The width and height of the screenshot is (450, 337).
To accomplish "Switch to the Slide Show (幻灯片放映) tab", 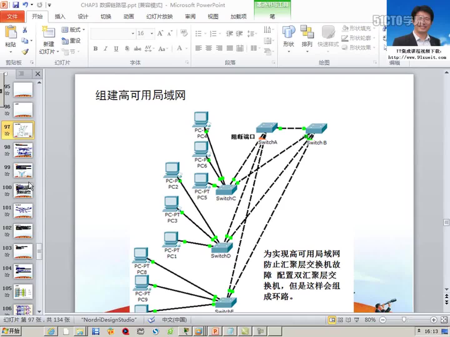I will click(159, 17).
